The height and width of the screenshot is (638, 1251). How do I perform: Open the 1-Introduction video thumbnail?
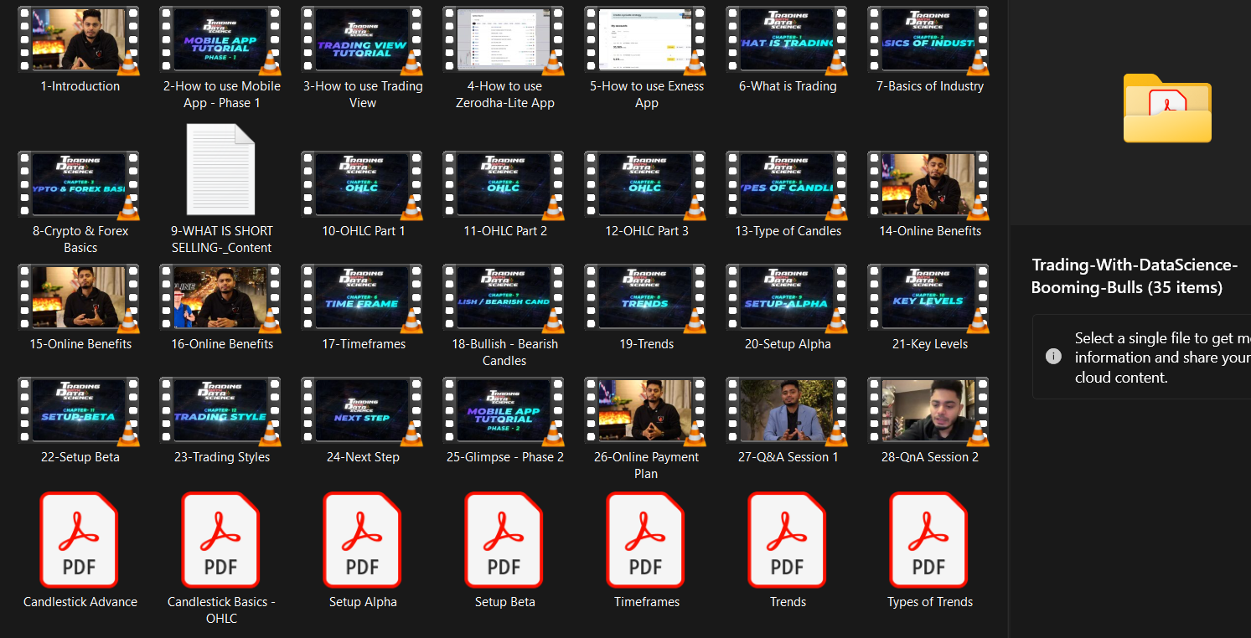[x=80, y=40]
